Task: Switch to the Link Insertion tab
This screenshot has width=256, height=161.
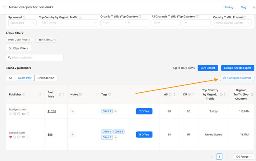Action: coord(46,78)
